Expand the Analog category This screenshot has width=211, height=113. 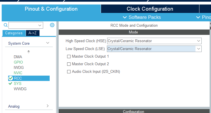click(x=48, y=106)
